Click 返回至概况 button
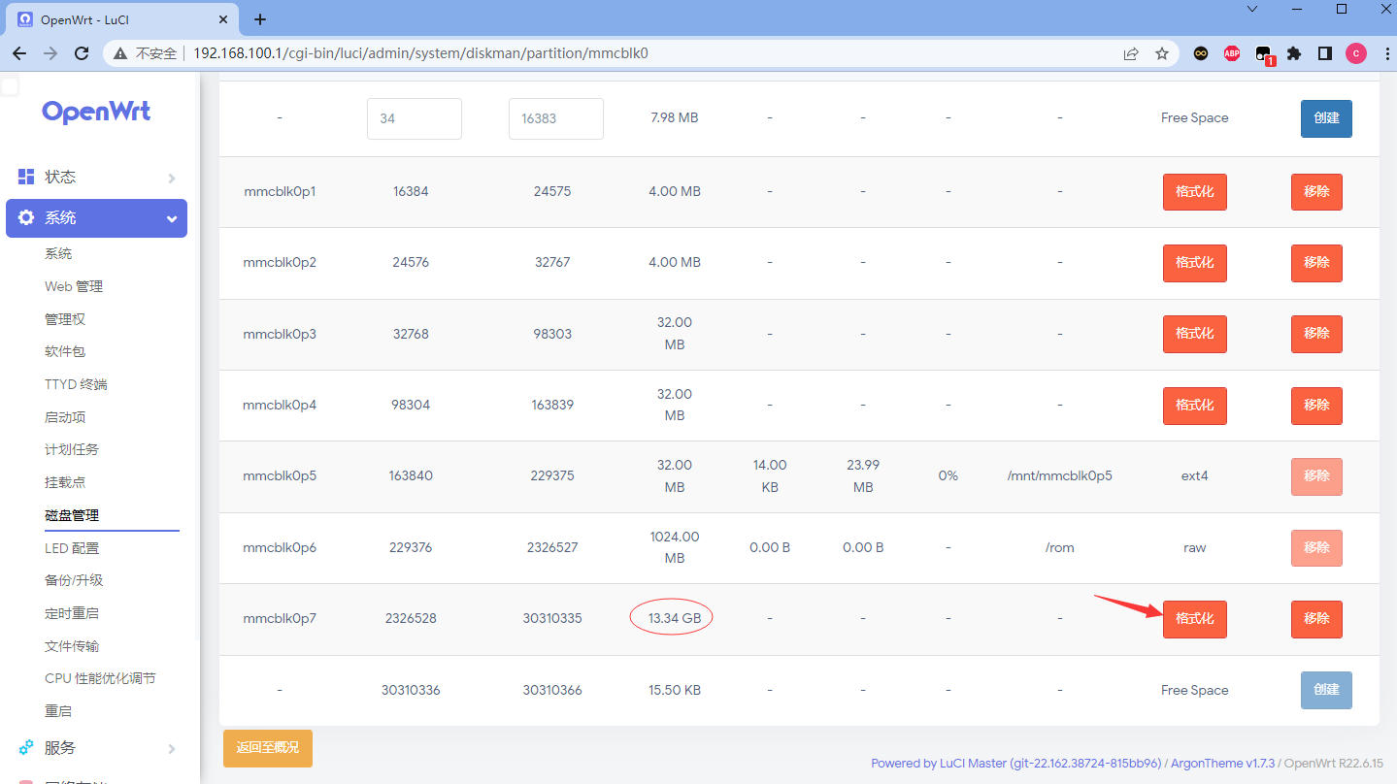 [268, 748]
